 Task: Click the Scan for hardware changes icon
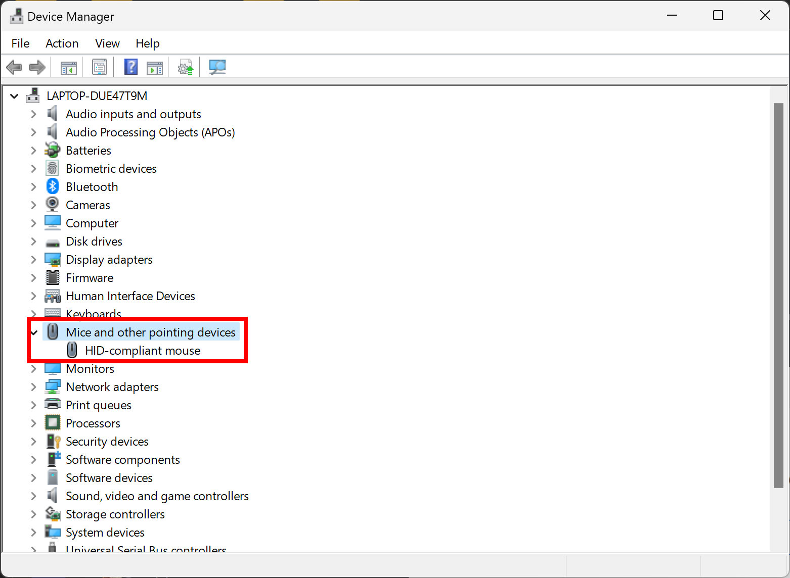pyautogui.click(x=217, y=67)
